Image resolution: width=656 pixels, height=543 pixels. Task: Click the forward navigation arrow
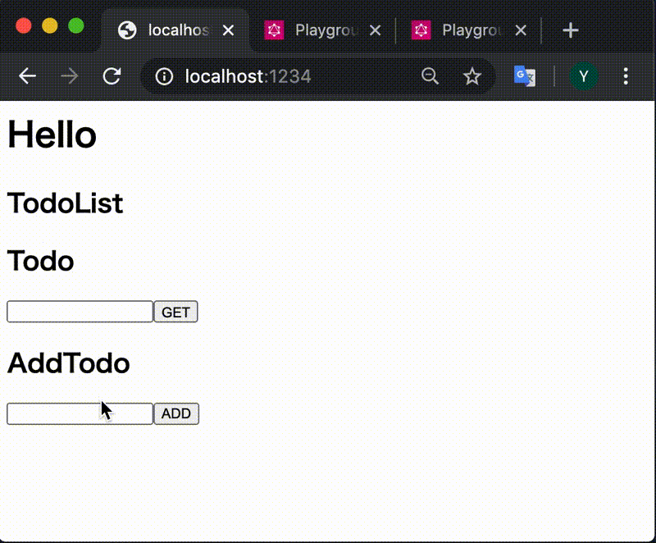[70, 75]
